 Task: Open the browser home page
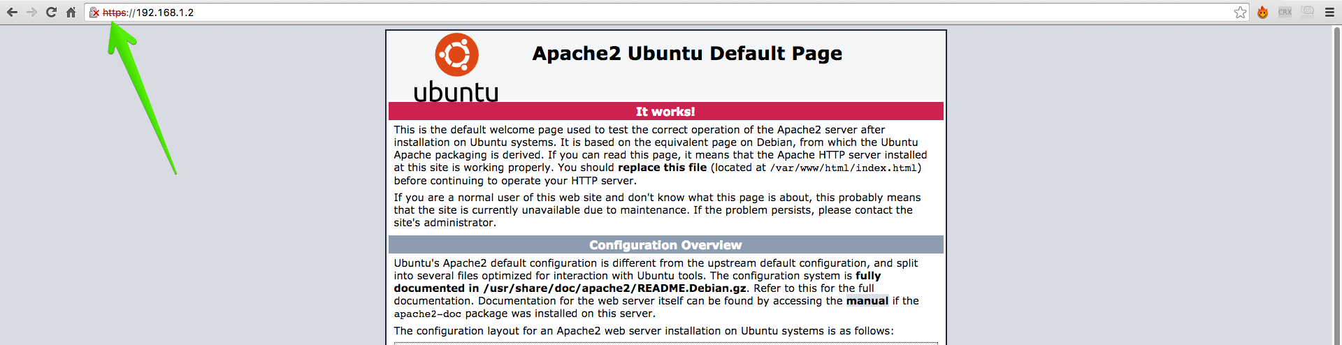[x=71, y=13]
